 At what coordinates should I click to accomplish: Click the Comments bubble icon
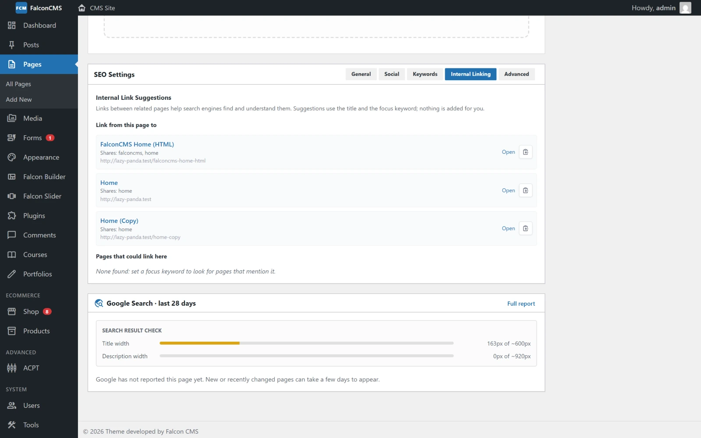12,235
